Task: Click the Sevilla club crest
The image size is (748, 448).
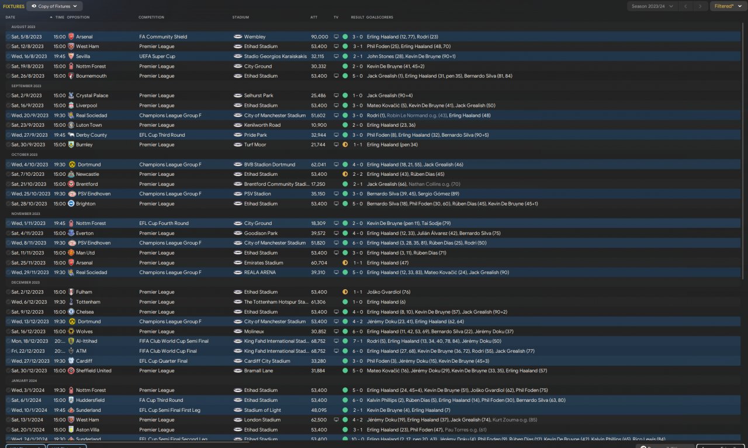Action: point(71,57)
